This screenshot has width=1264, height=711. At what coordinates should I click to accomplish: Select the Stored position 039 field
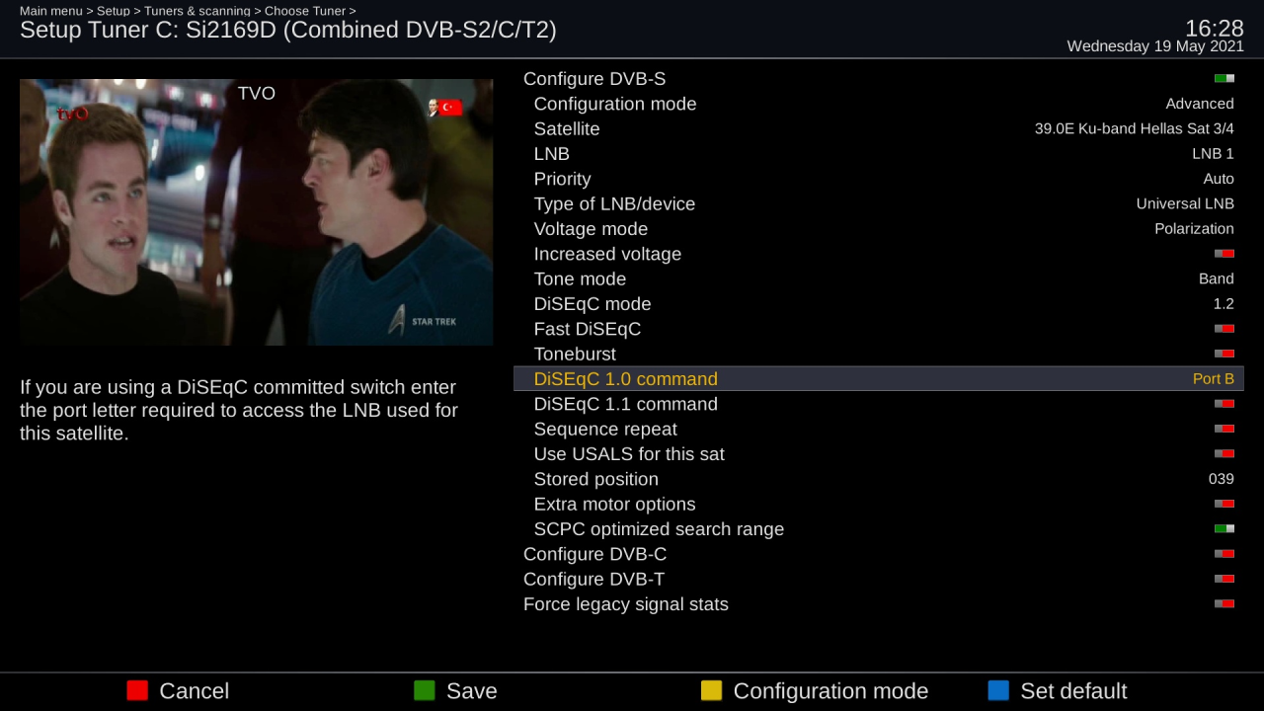[1222, 479]
